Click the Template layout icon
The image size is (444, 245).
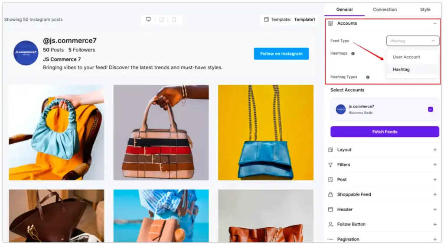pyautogui.click(x=267, y=19)
